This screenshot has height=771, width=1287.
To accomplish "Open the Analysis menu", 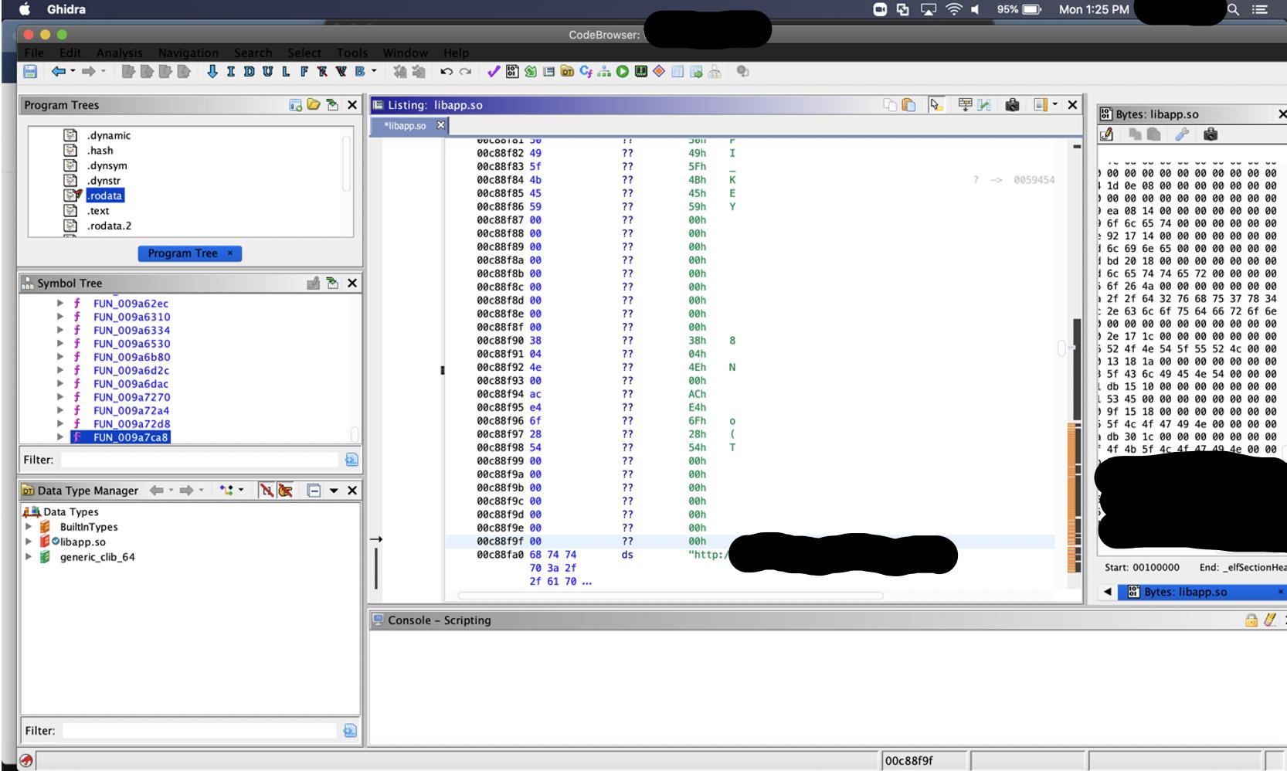I will tap(119, 53).
